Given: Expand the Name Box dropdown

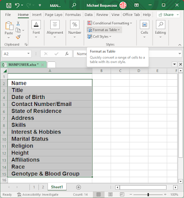Looking at the screenshot, I should pos(28,53).
